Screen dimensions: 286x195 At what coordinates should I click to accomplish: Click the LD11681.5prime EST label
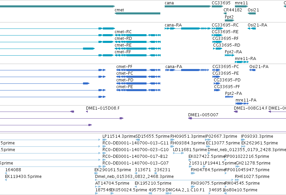point(190,150)
